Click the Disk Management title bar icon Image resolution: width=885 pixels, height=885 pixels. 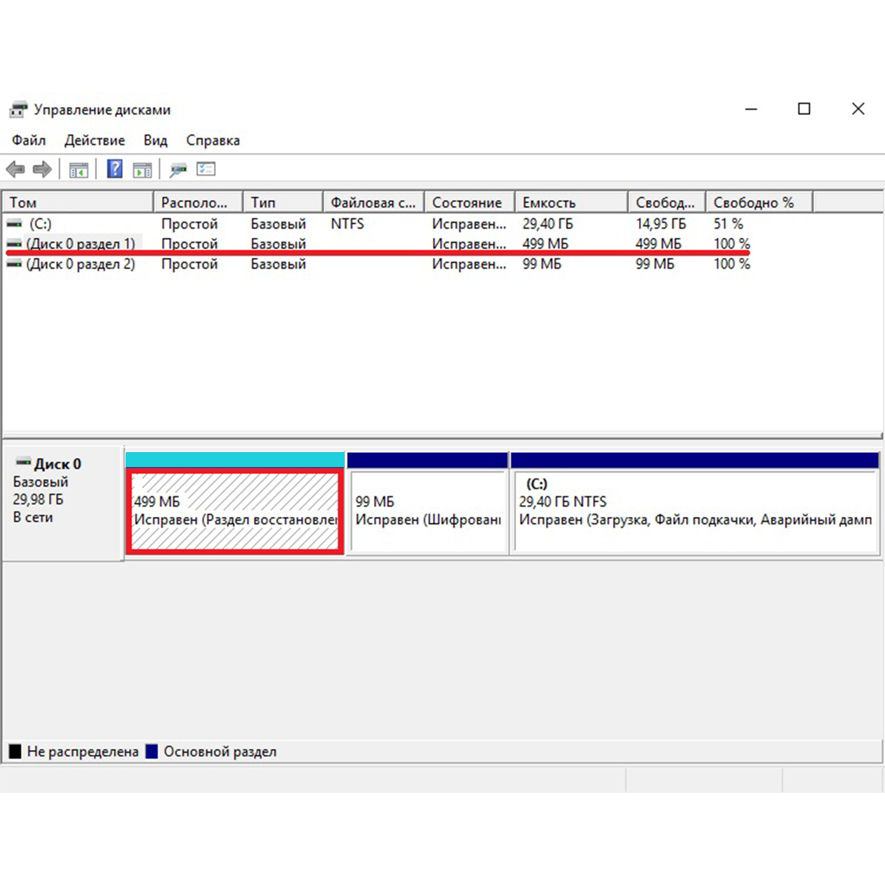18,109
